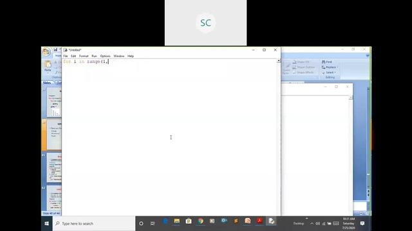Click the PowerPoint Save quick access icon

point(55,49)
